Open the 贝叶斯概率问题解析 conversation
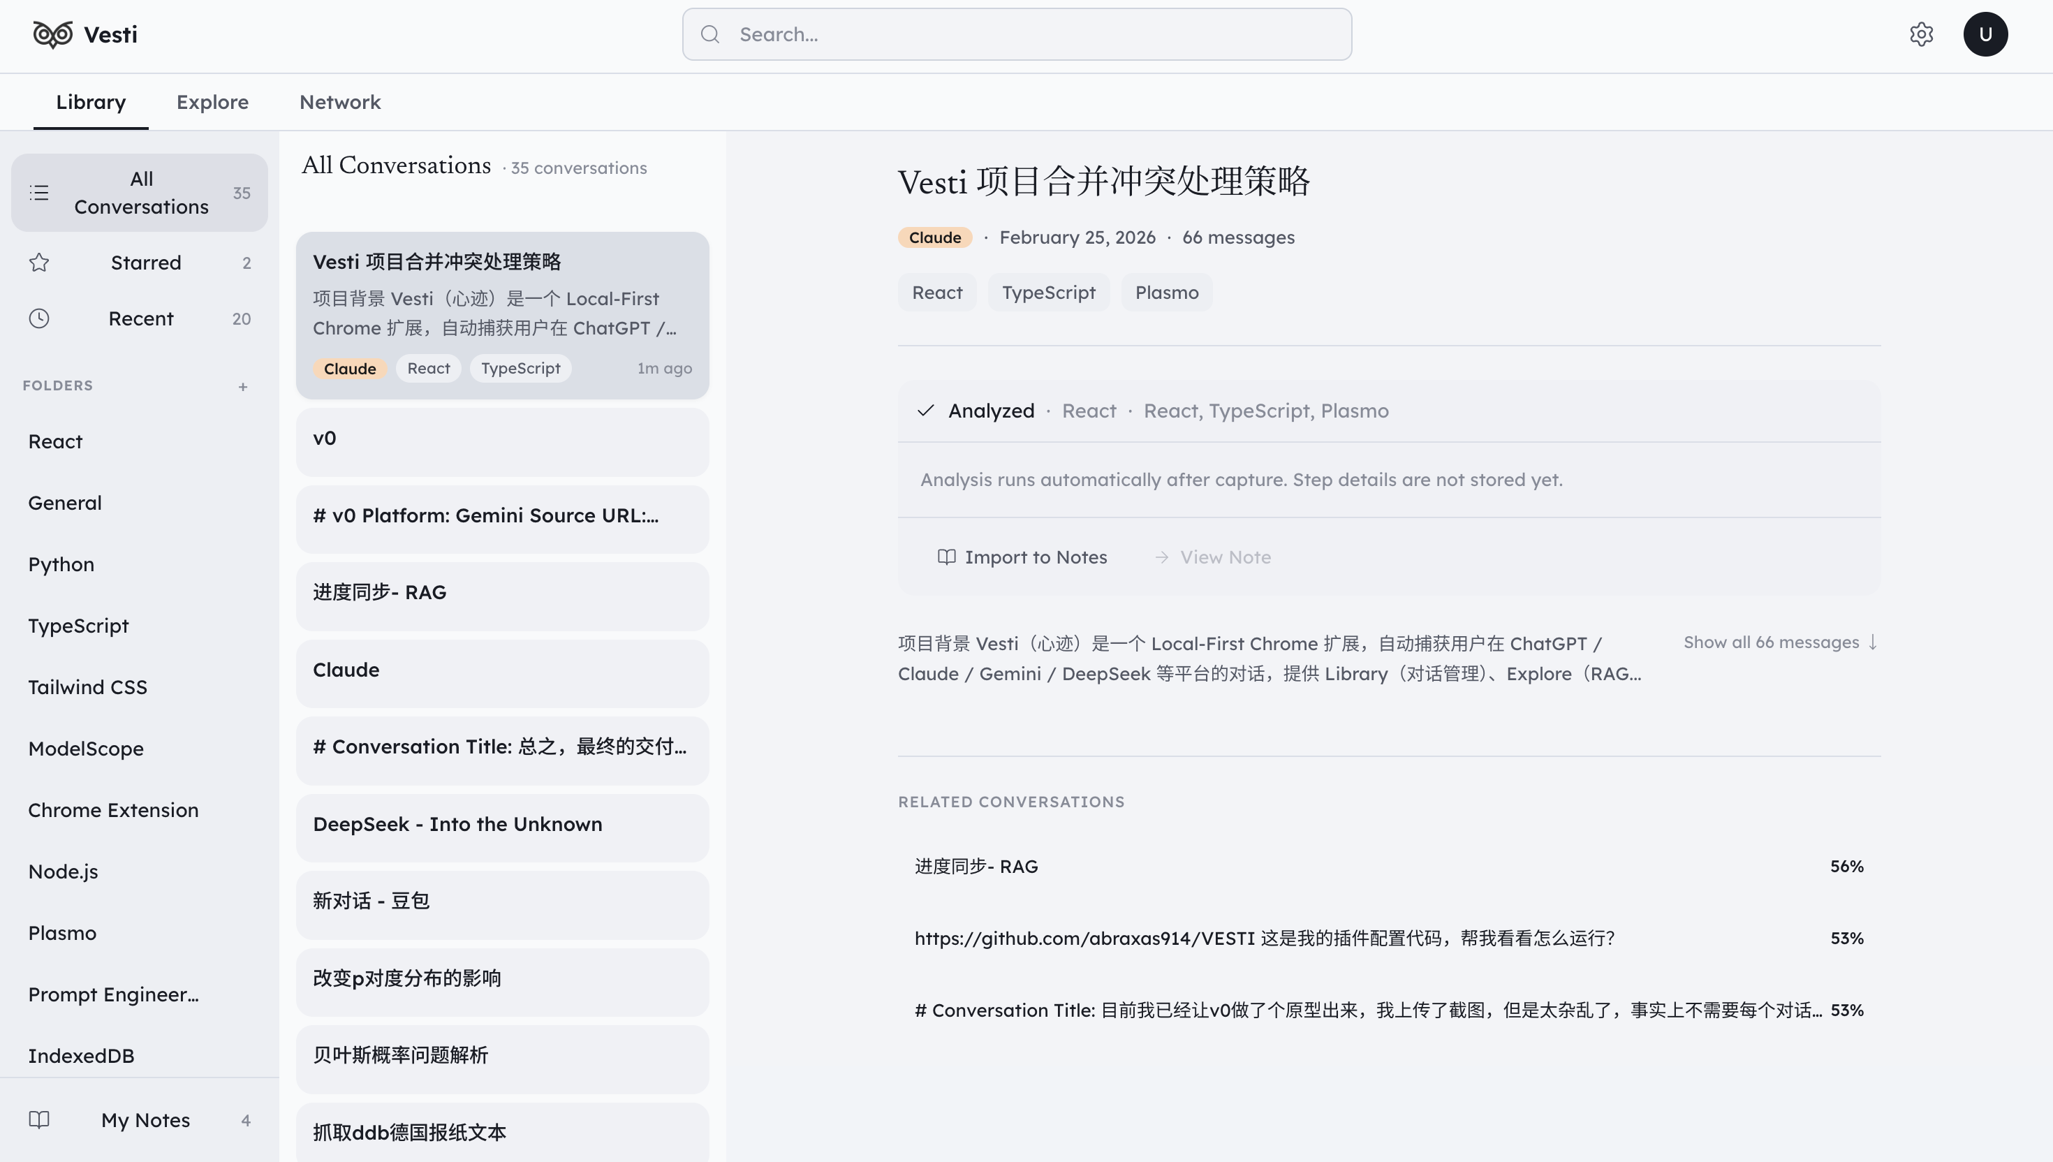The image size is (2053, 1162). pyautogui.click(x=503, y=1059)
